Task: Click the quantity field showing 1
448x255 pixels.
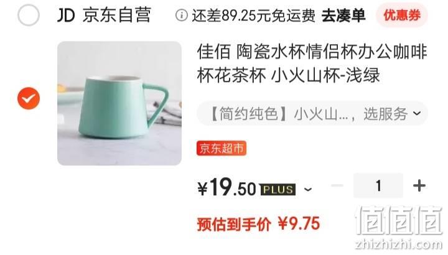Action: coord(378,185)
